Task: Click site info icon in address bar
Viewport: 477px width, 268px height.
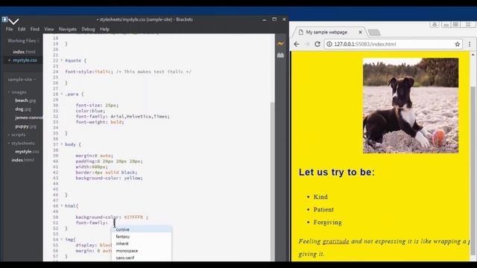Action: click(329, 45)
